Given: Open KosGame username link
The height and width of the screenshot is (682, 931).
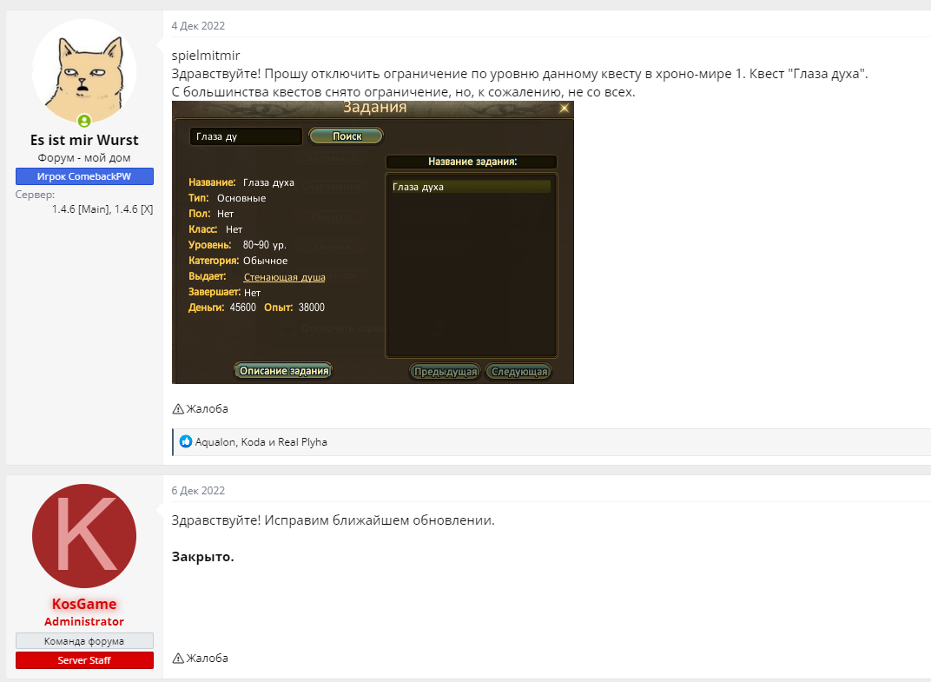Looking at the screenshot, I should click(x=84, y=604).
